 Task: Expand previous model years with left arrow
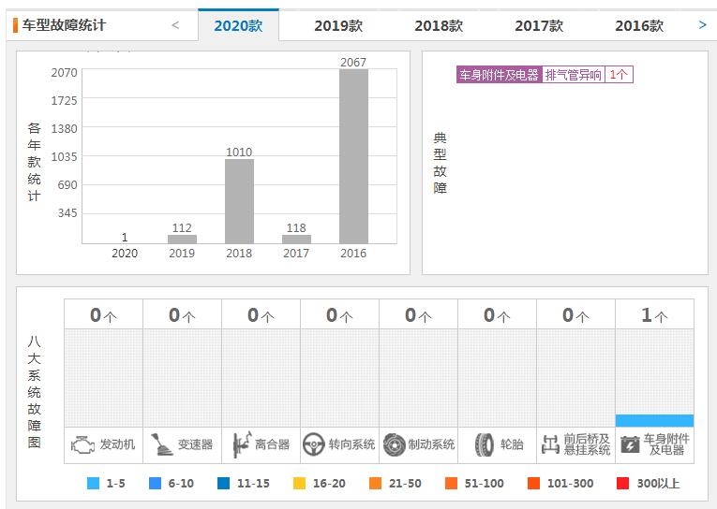[175, 25]
